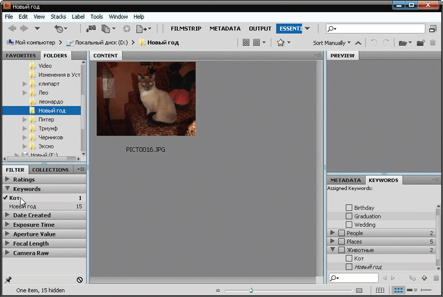Add new keyword with plus icon
This screenshot has width=443, height=297.
[424, 278]
